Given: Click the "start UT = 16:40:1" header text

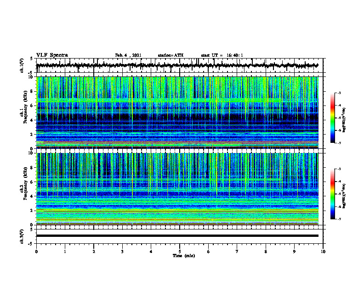Looking at the screenshot, I should (x=222, y=55).
